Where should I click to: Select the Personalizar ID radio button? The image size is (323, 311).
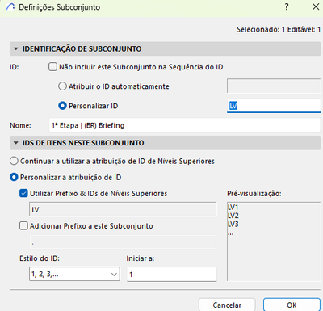point(62,106)
